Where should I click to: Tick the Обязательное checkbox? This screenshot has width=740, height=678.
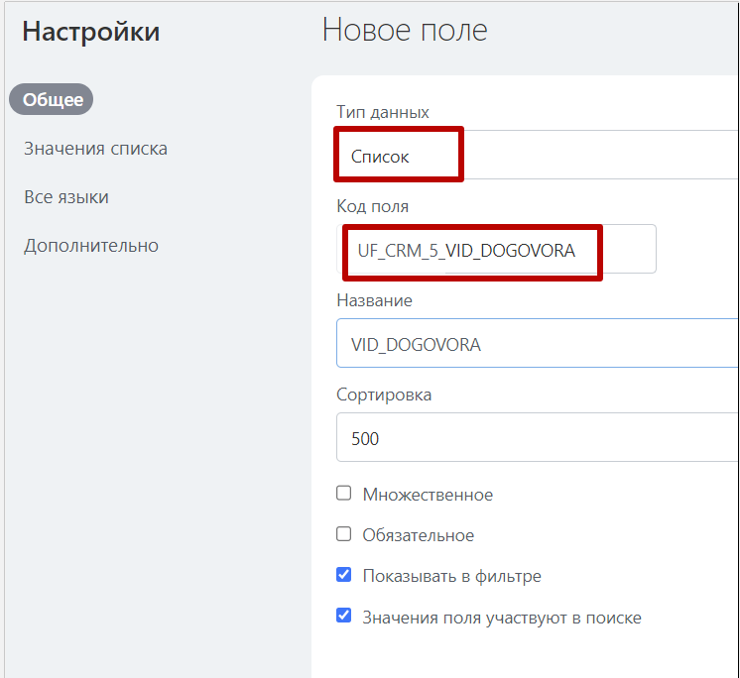click(344, 534)
